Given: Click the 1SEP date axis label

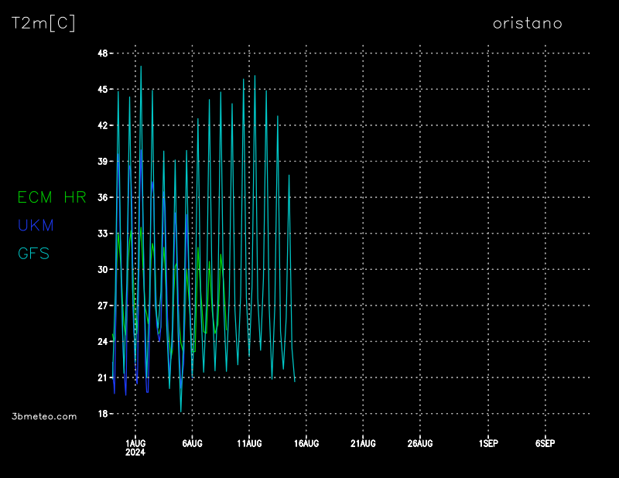Looking at the screenshot, I should click(x=488, y=443).
